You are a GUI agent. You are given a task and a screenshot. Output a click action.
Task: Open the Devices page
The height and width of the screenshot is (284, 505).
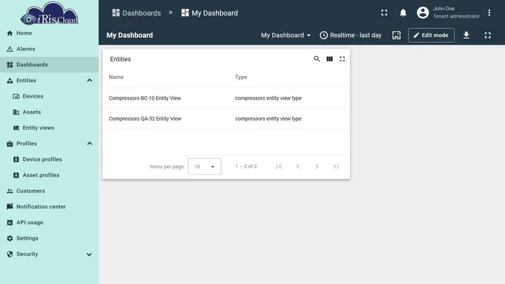49,97
